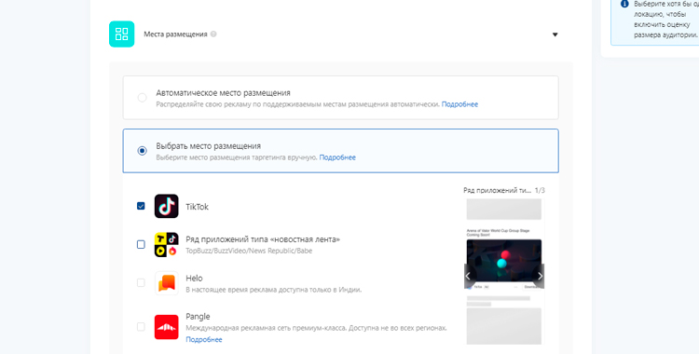699x354 pixels.
Task: Click the news feed apps icon
Action: coord(166,245)
